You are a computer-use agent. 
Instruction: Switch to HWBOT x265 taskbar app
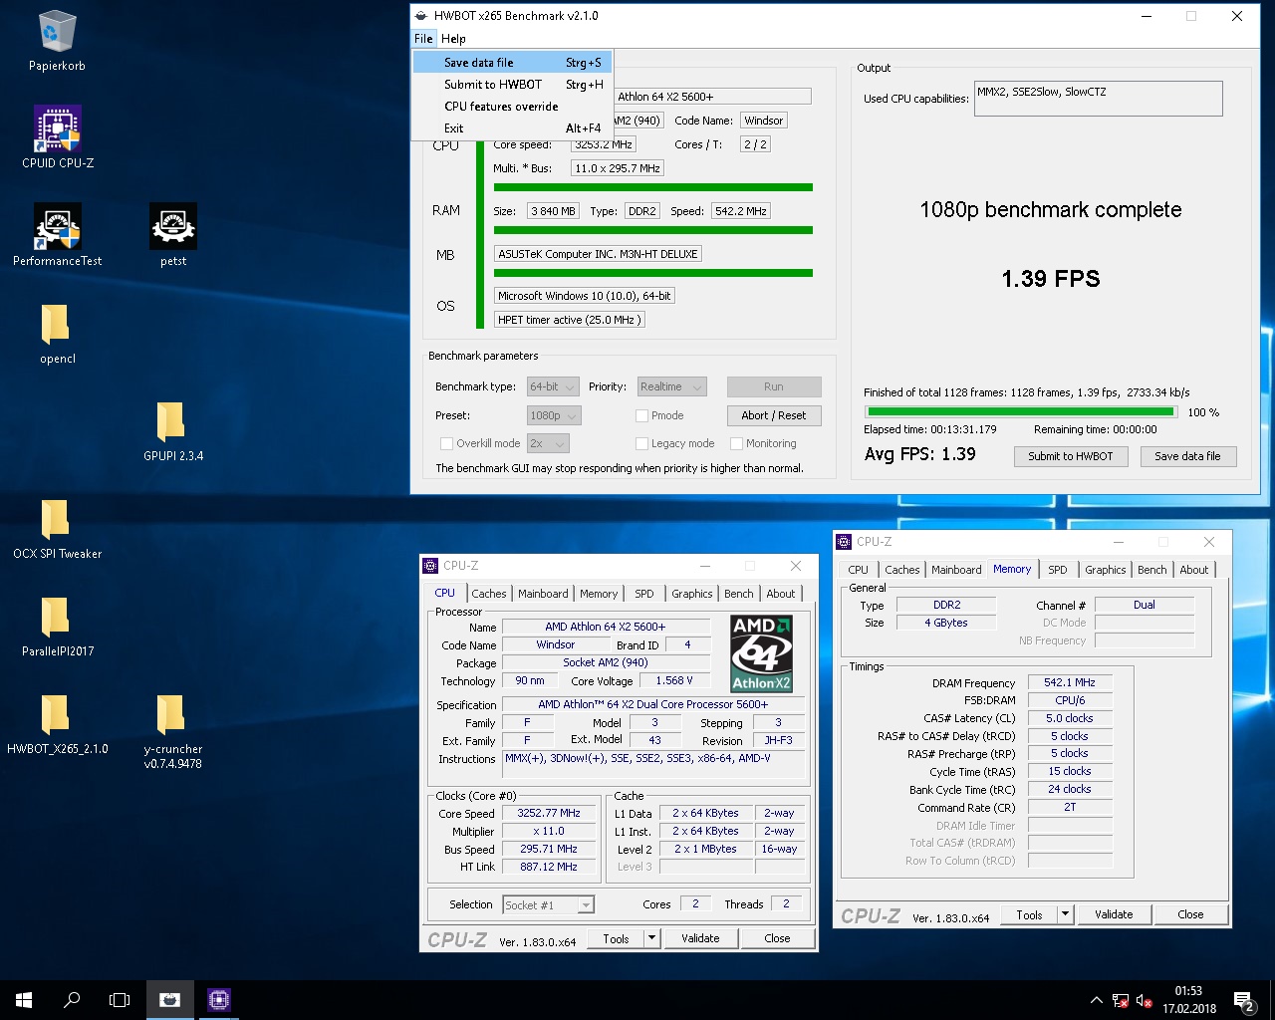[x=170, y=999]
